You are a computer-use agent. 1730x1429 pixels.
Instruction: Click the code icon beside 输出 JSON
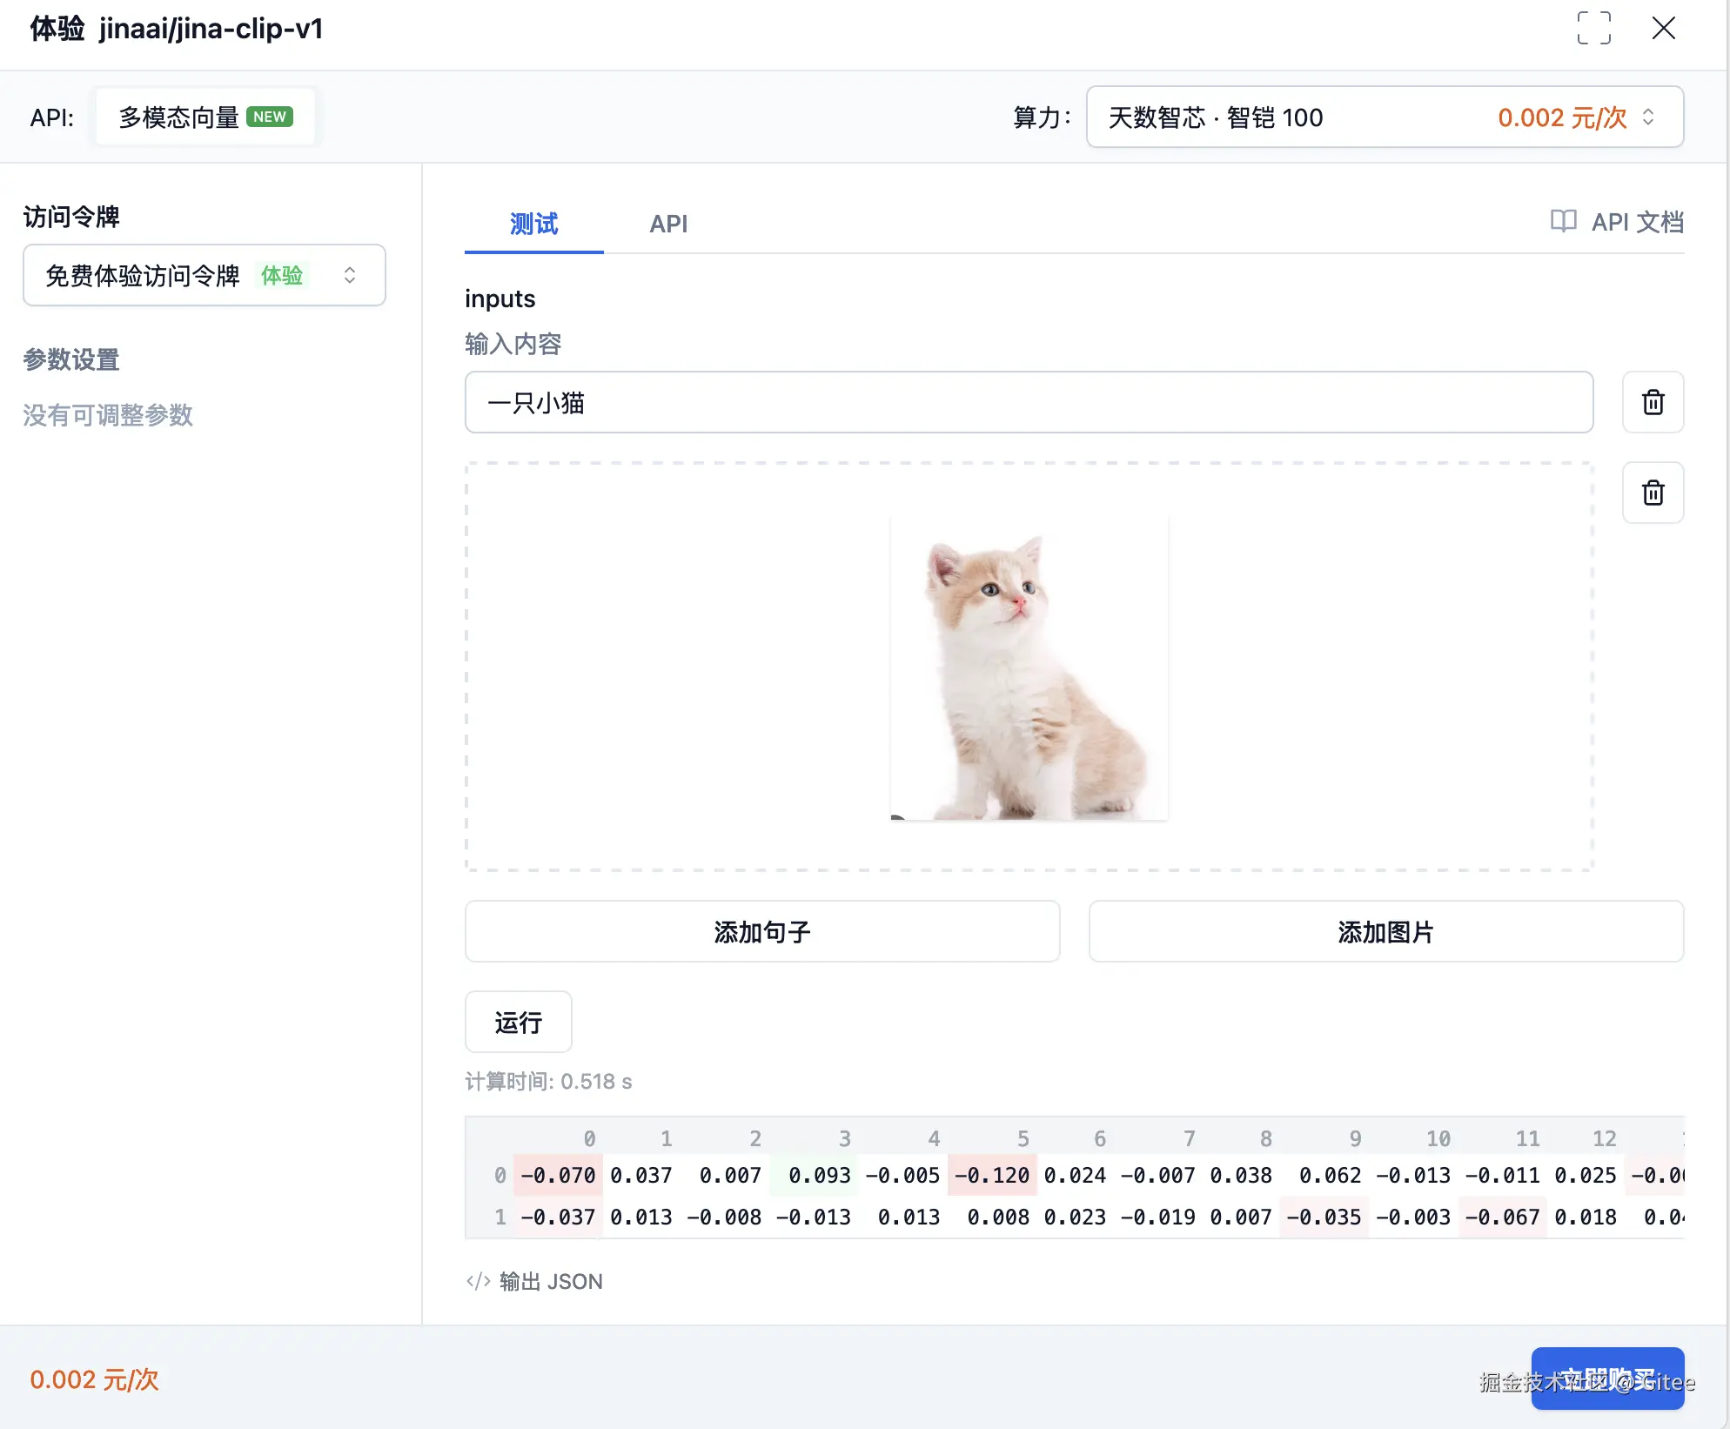coord(477,1280)
